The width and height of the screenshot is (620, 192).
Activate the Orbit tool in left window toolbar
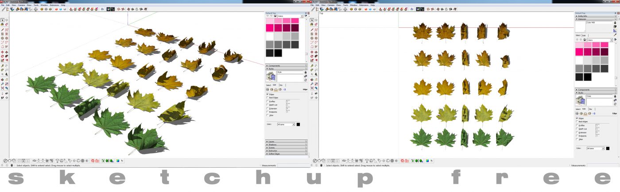pyautogui.click(x=3, y=79)
